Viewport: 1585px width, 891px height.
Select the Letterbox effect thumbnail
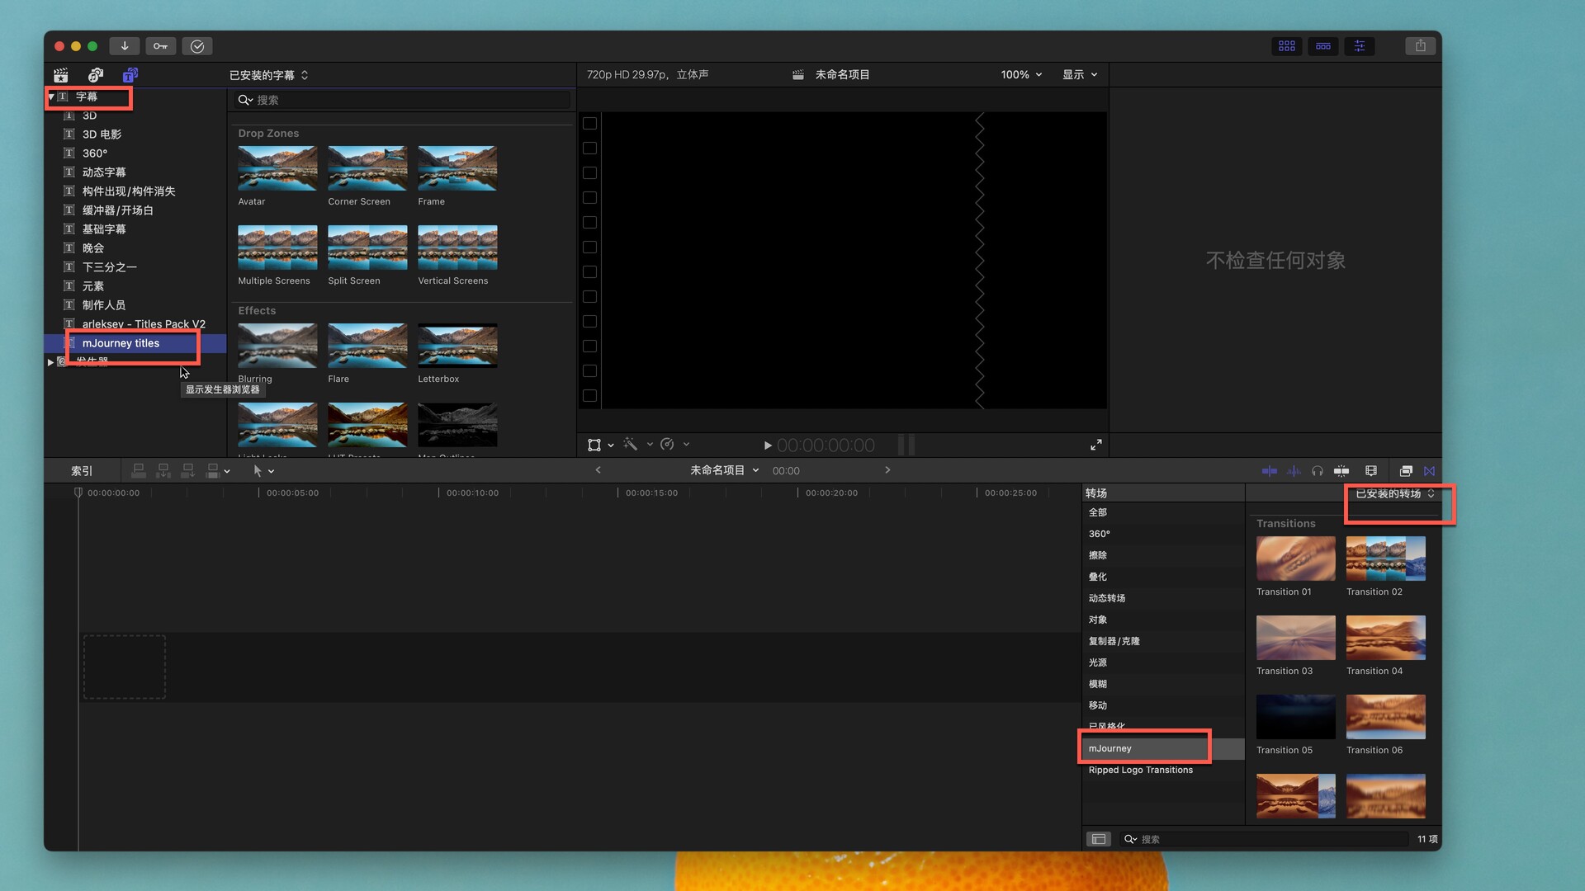tap(457, 346)
